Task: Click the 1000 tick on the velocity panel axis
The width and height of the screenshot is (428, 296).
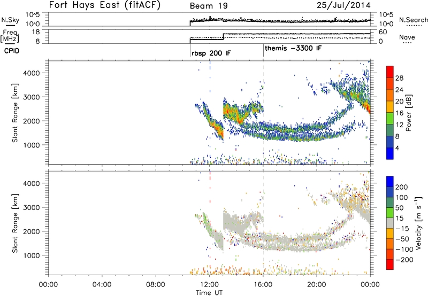Action: (x=31, y=255)
